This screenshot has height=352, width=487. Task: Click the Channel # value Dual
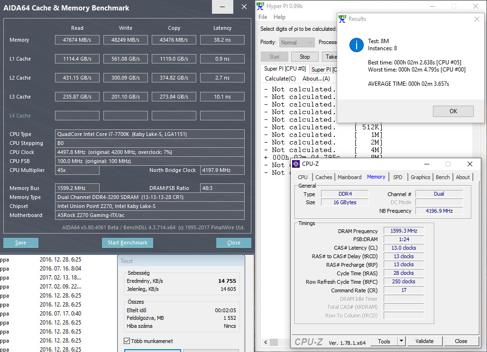(x=439, y=194)
